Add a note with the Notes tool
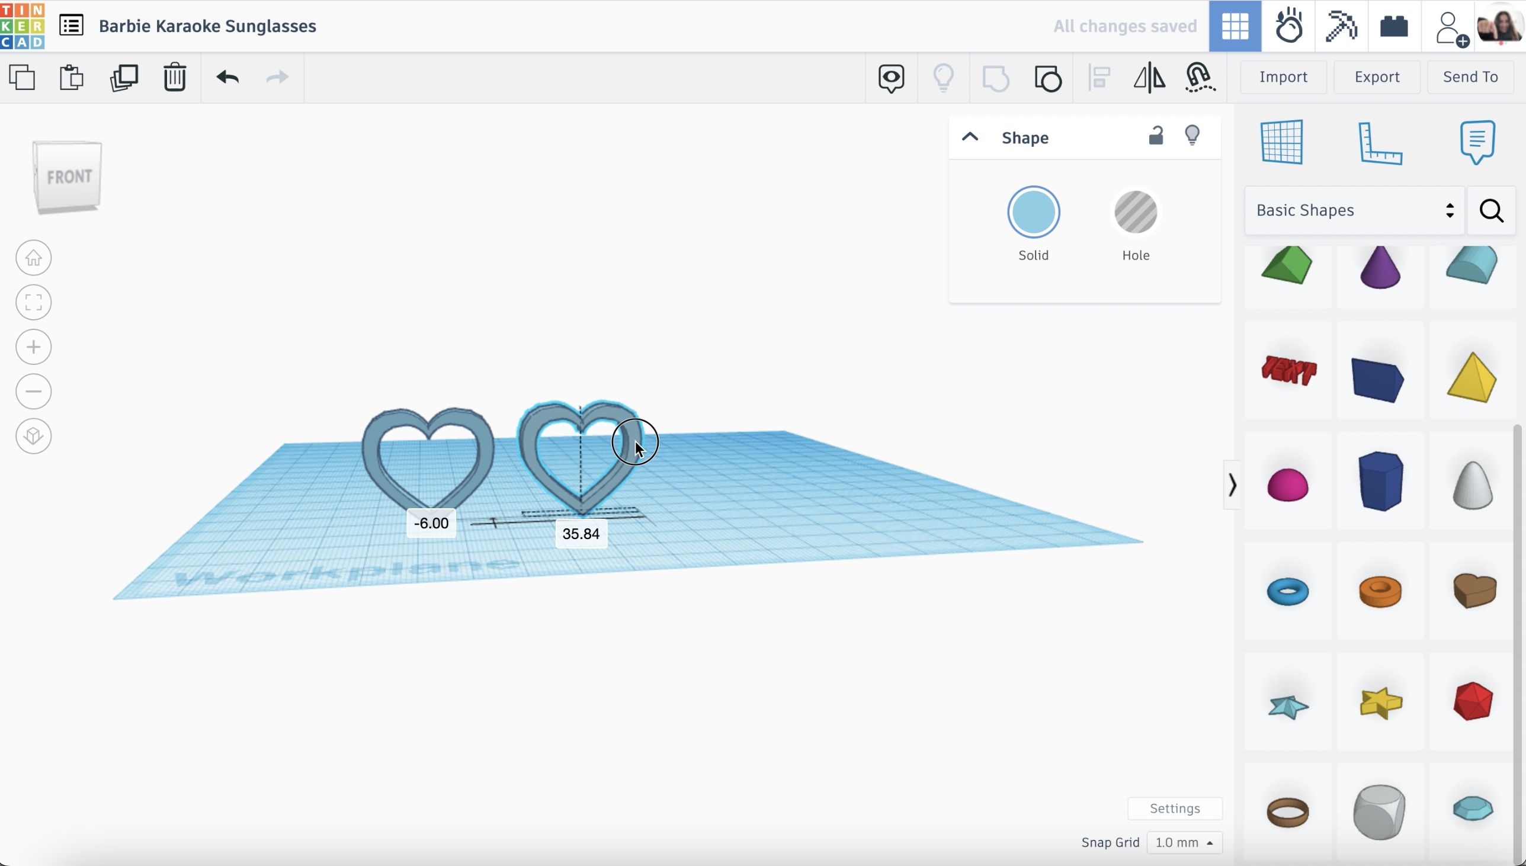This screenshot has width=1526, height=866. pyautogui.click(x=1478, y=142)
